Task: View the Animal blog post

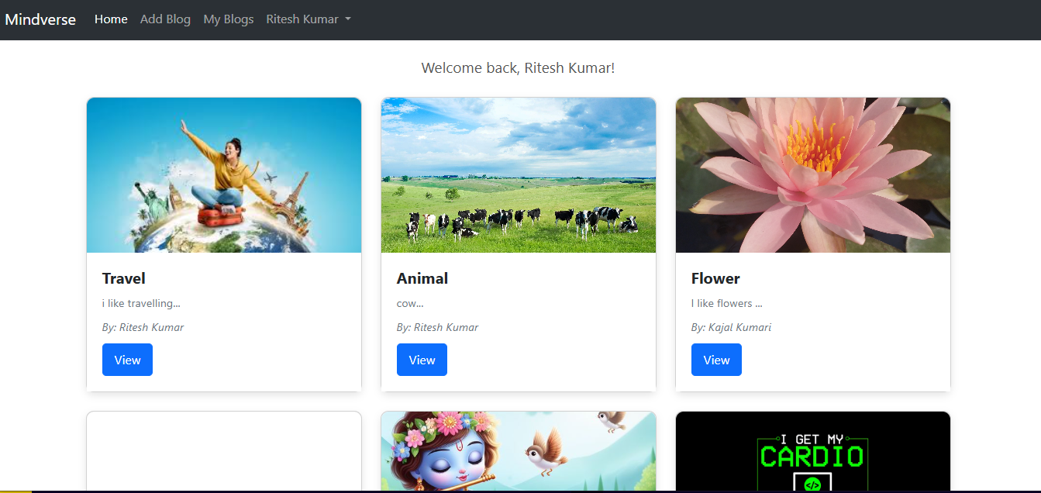Action: pos(422,360)
